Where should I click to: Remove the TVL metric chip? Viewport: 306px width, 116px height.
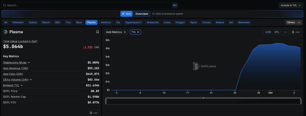coord(138,32)
